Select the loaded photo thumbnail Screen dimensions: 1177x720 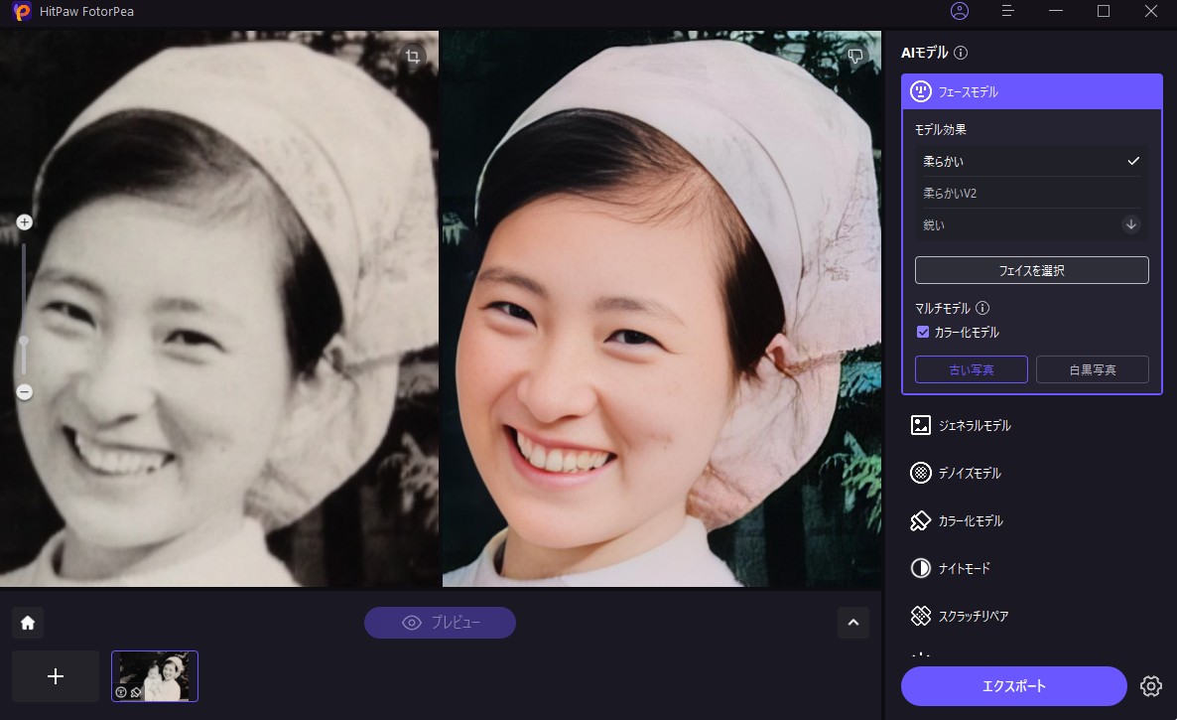click(x=155, y=676)
